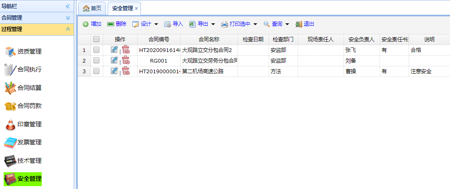Sort by 合同编号 column header
Screen dimensions: 450x189
[159, 40]
